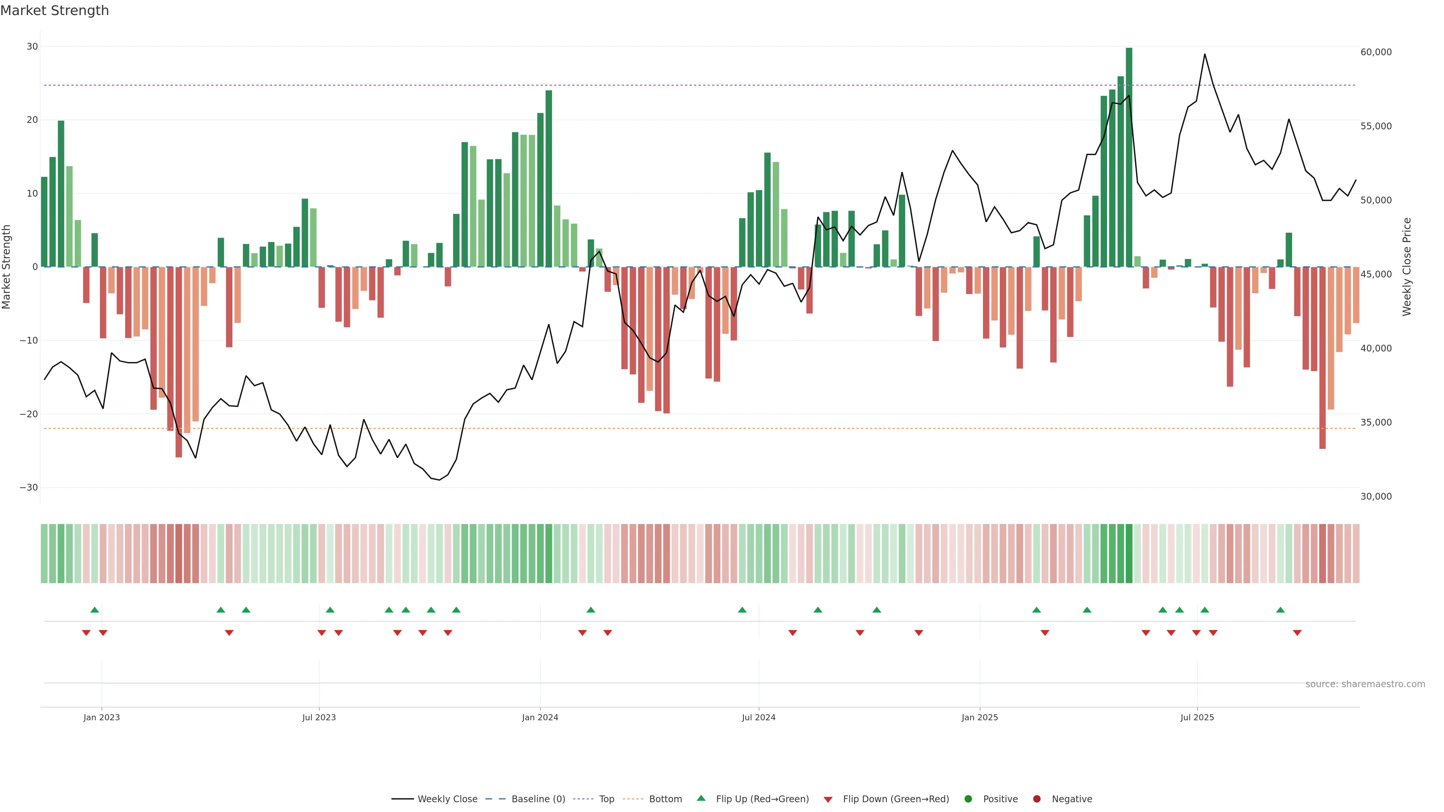
Task: Click the green Positive legend dot
Action: pos(968,799)
